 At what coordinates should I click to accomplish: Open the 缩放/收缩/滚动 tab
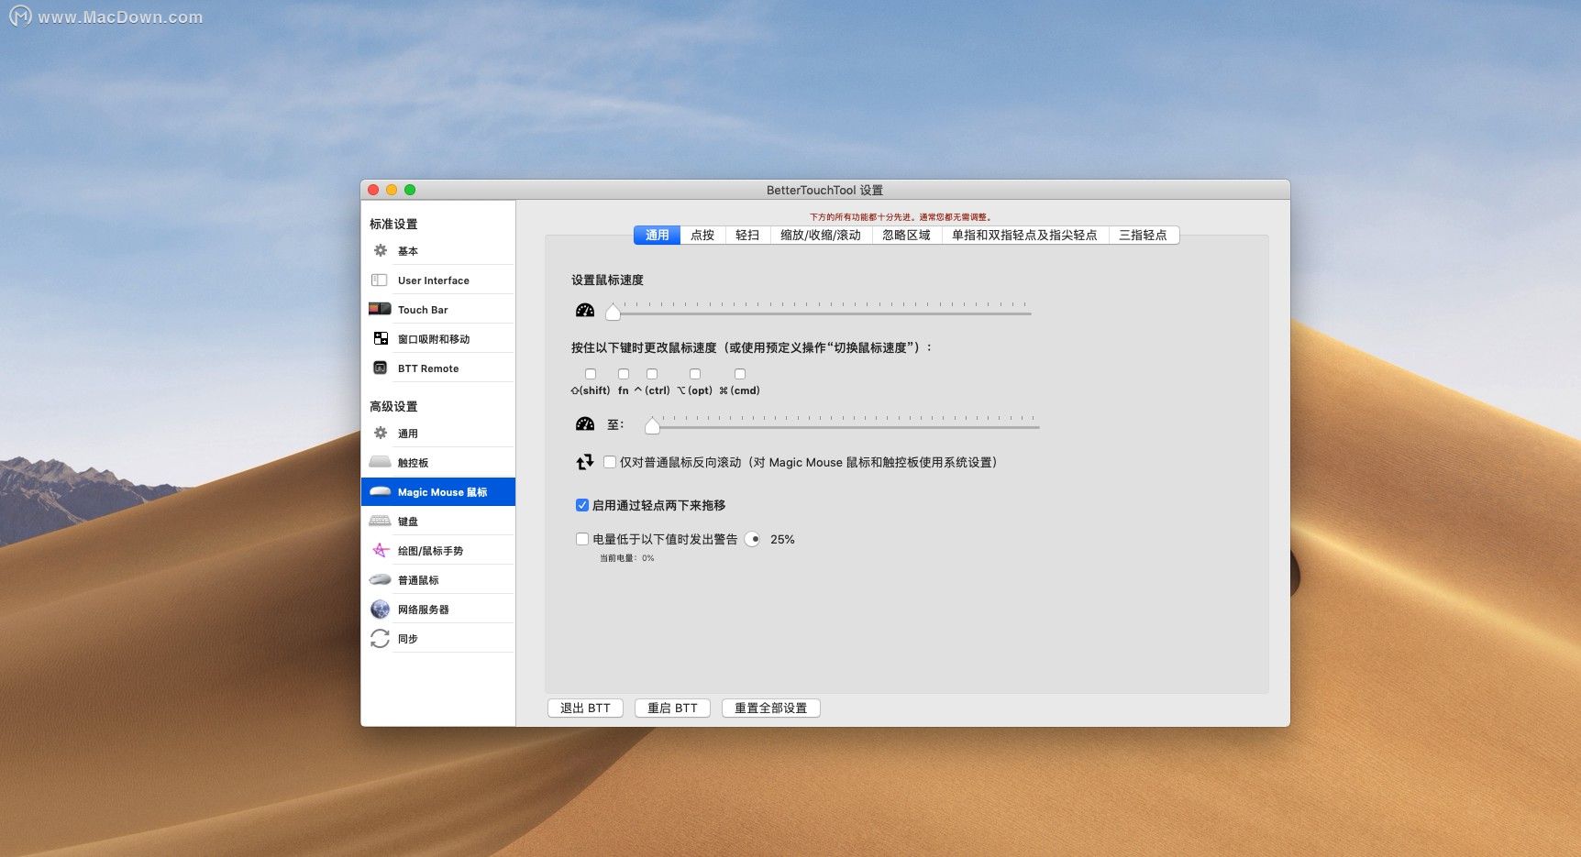[821, 236]
